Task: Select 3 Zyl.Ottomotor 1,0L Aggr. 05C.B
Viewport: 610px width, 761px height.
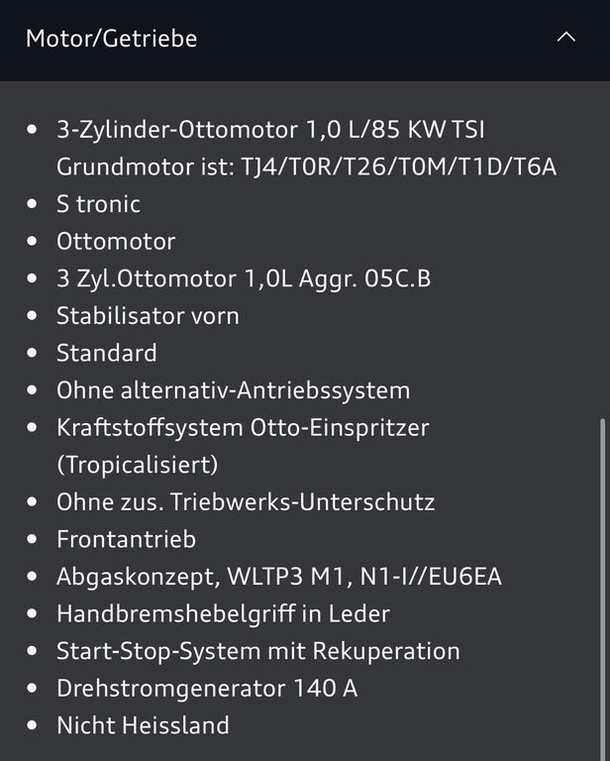Action: click(x=244, y=279)
